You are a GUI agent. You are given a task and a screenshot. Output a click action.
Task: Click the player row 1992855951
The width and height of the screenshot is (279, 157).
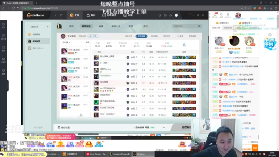click(x=145, y=76)
